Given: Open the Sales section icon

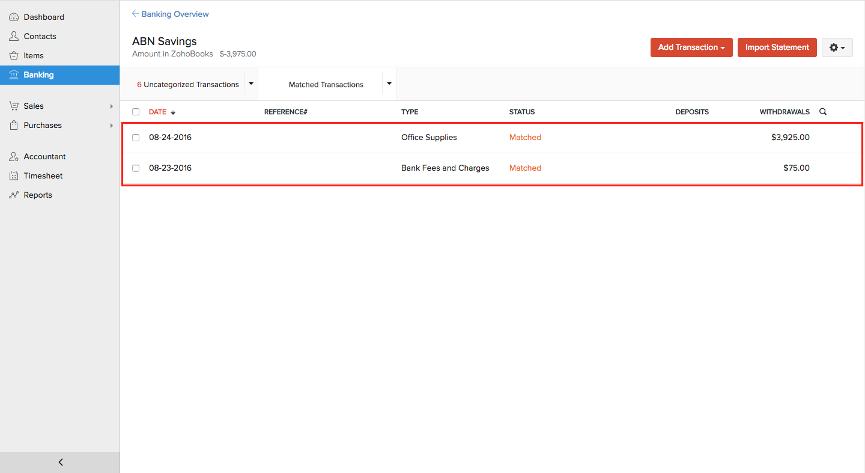Looking at the screenshot, I should pos(13,106).
